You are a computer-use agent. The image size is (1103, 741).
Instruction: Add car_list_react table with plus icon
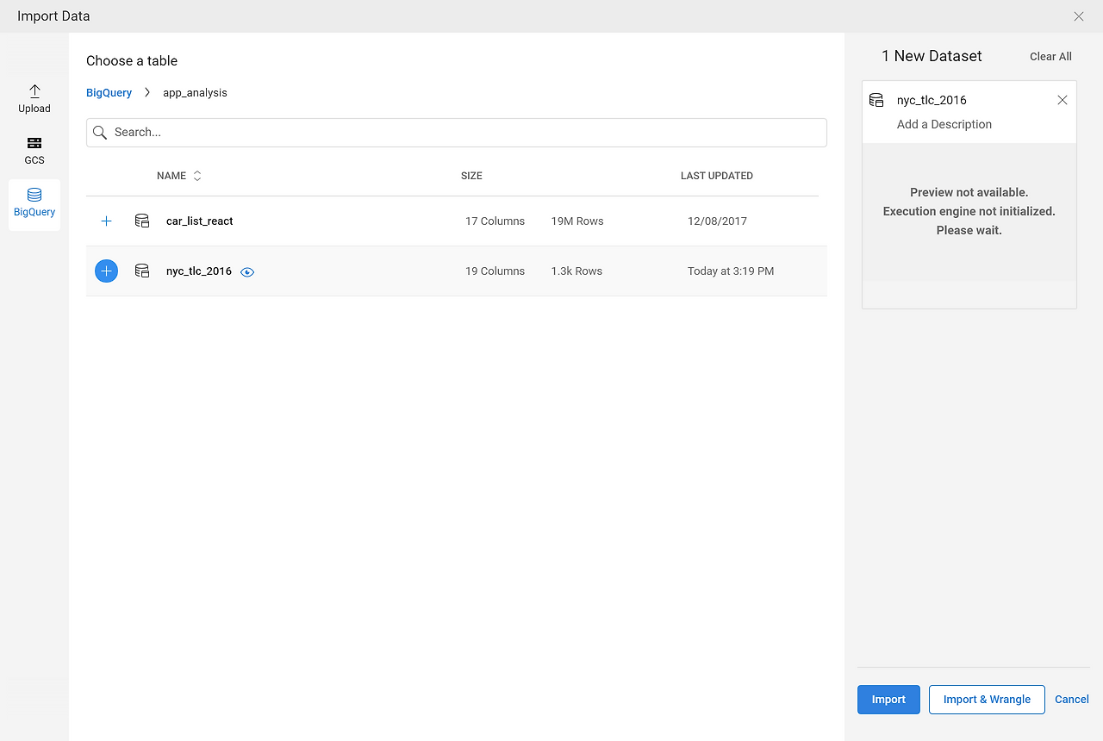tap(106, 221)
